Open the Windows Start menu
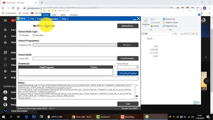This screenshot has width=213, height=120. point(3,117)
